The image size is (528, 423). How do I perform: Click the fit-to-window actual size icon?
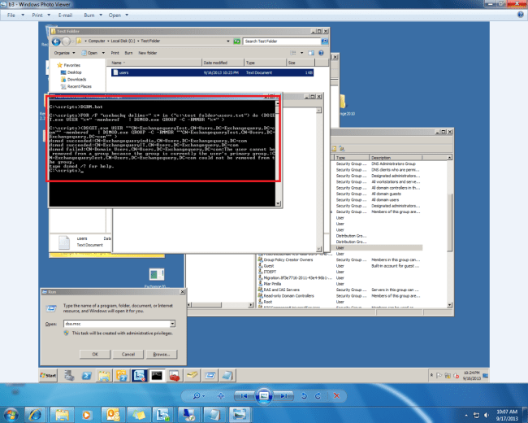pos(219,395)
